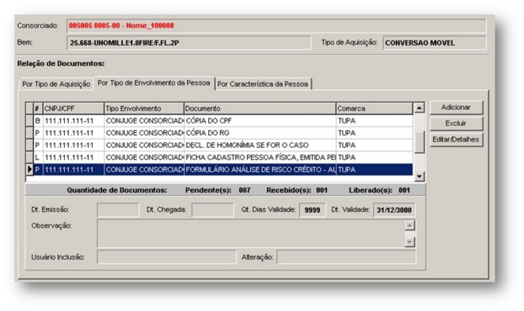The image size is (524, 311).
Task: Click the Tipo Envolvimento column header
Action: pyautogui.click(x=144, y=108)
